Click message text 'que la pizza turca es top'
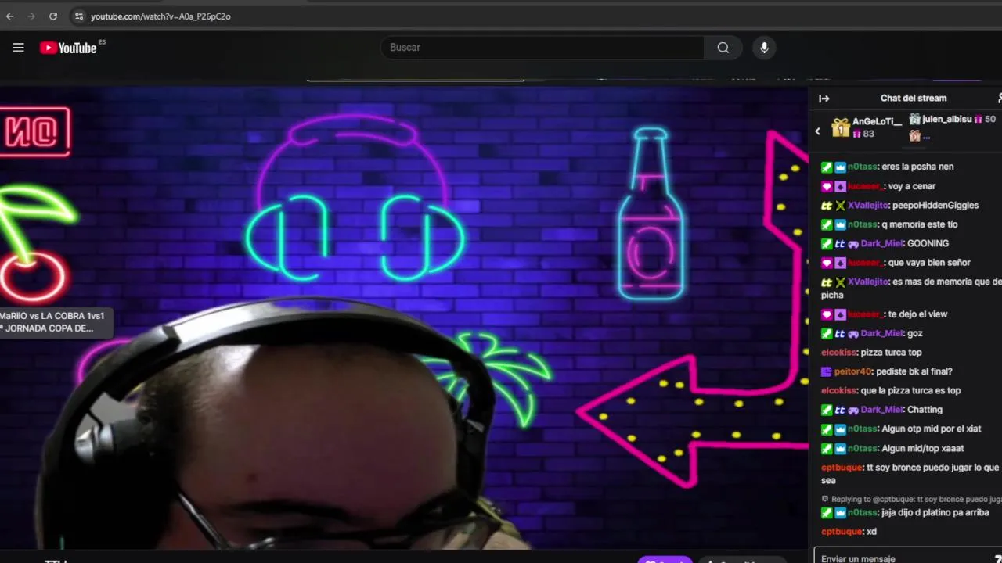 910,391
